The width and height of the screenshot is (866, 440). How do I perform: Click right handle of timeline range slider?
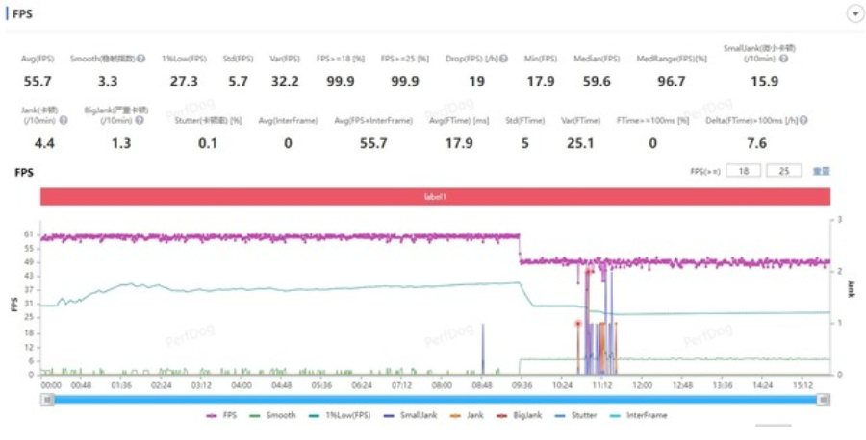coord(824,399)
